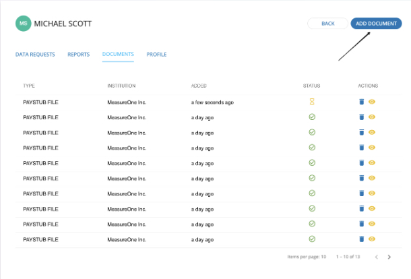Click green check status in seventh row
The height and width of the screenshot is (279, 411).
coord(312,193)
